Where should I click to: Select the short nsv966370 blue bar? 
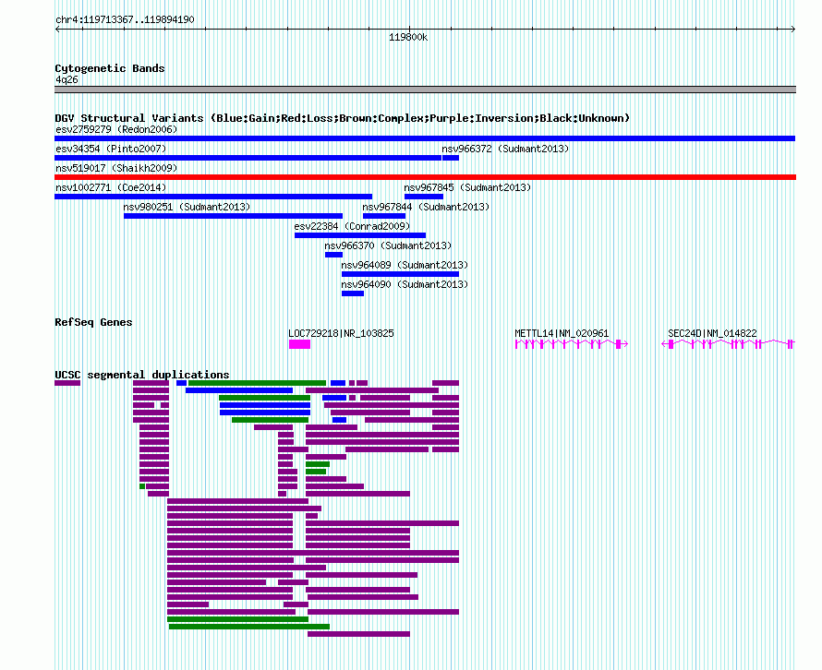[x=334, y=255]
